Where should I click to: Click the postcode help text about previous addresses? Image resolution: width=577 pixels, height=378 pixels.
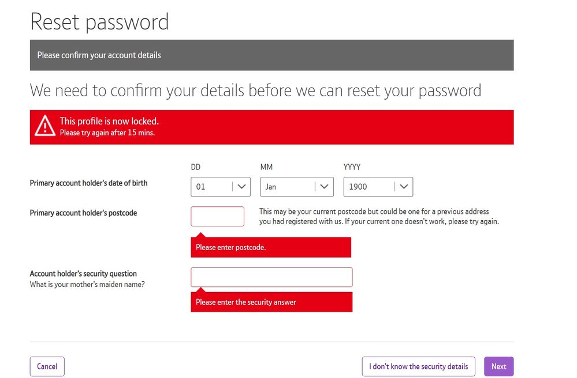click(379, 216)
